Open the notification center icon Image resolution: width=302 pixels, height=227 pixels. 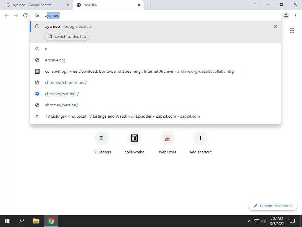point(292,221)
